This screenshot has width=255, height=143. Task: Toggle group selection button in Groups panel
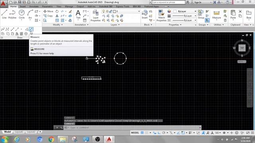207,20
